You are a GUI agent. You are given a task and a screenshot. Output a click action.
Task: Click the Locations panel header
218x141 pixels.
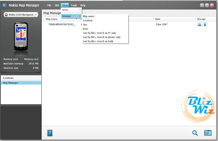coord(21,78)
